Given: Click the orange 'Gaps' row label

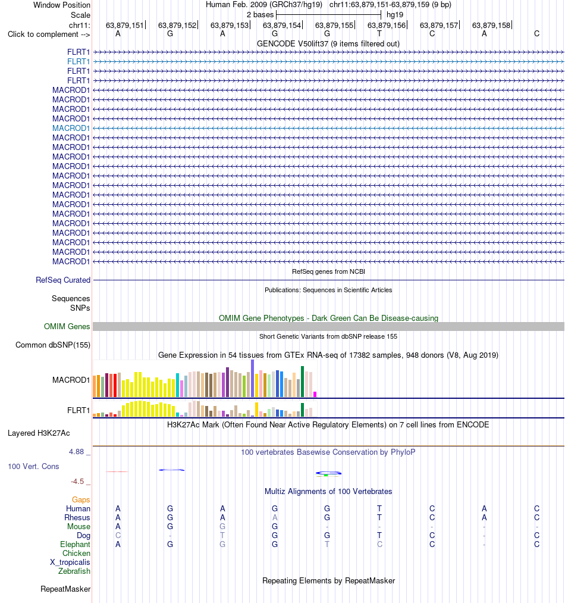Looking at the screenshot, I should (x=81, y=499).
